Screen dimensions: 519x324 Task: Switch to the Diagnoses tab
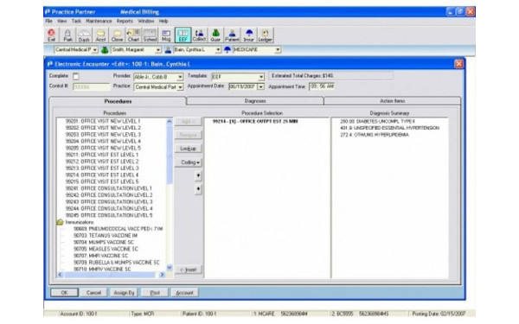pyautogui.click(x=255, y=101)
